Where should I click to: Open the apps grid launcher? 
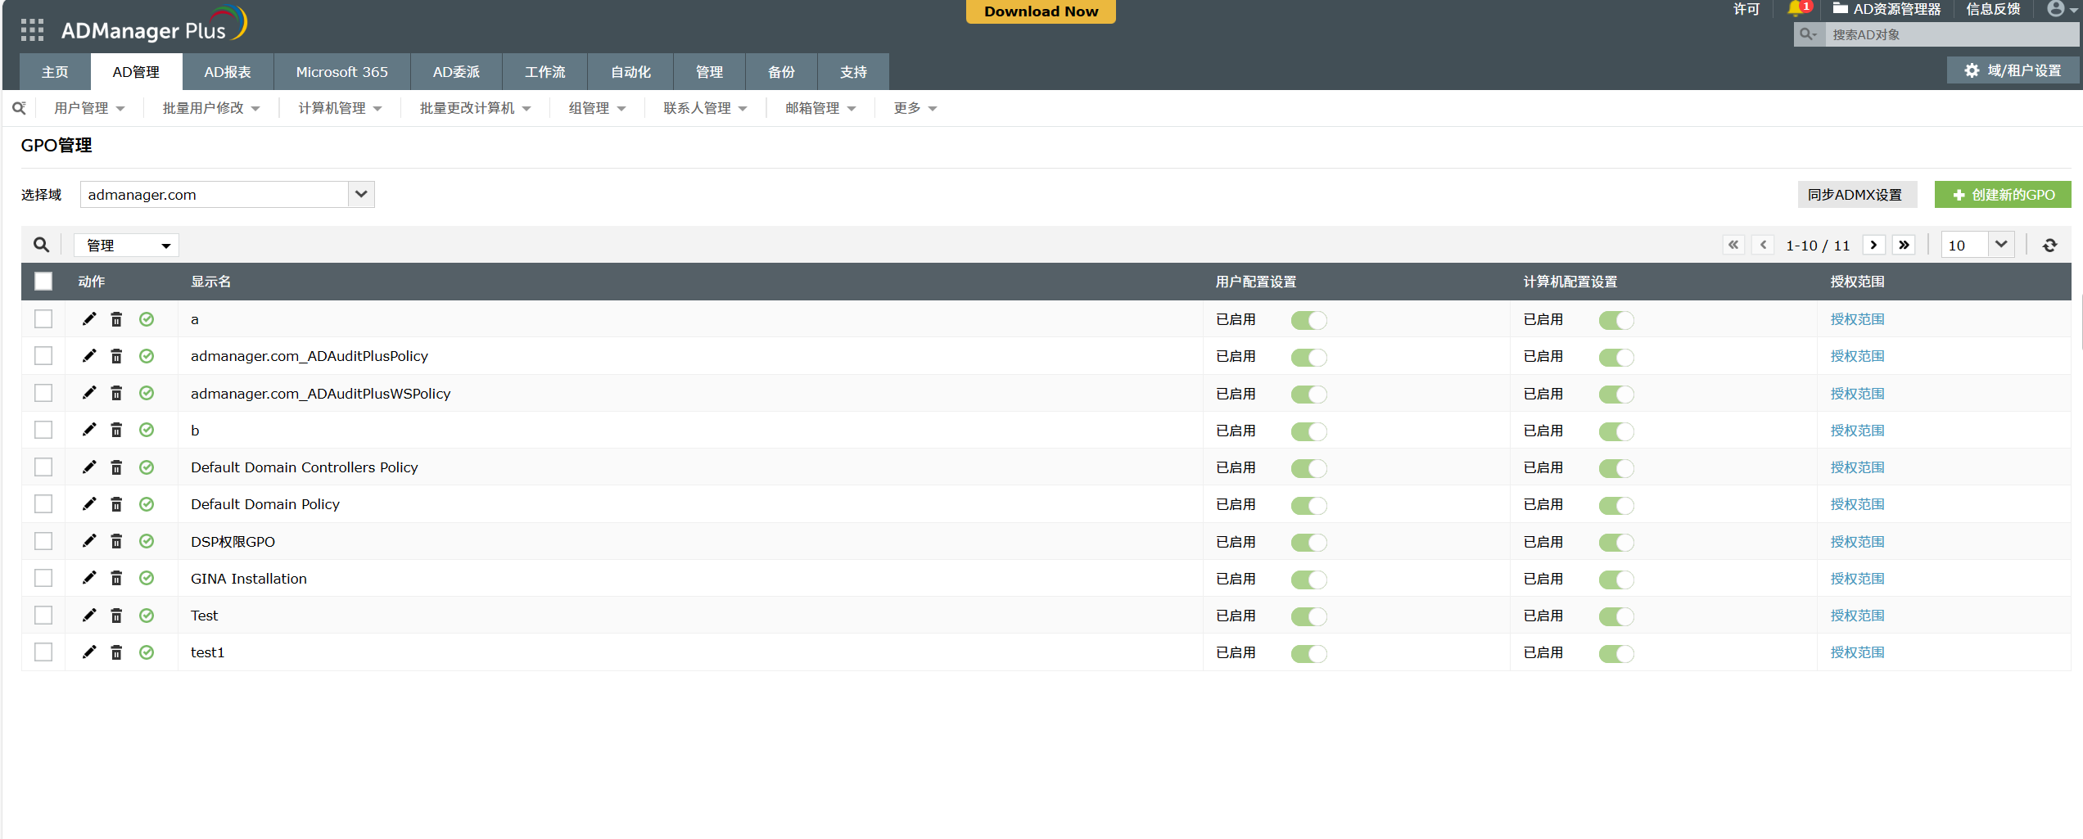32,30
